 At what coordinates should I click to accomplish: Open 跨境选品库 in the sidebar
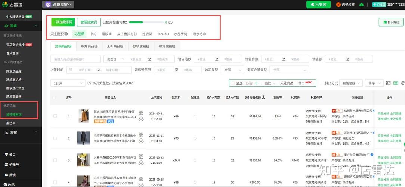click(x=14, y=71)
